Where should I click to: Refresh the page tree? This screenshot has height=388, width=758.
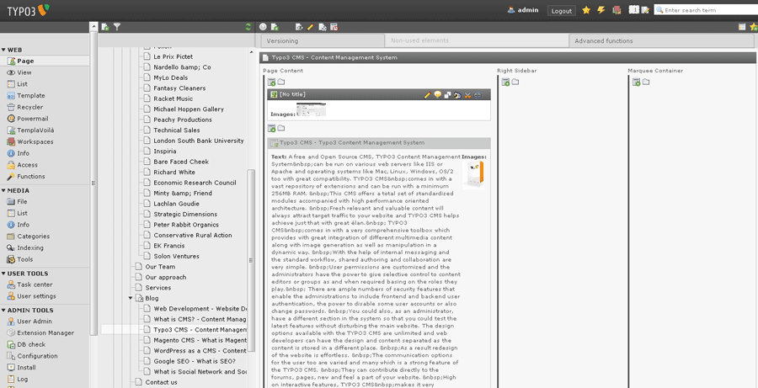[248, 27]
